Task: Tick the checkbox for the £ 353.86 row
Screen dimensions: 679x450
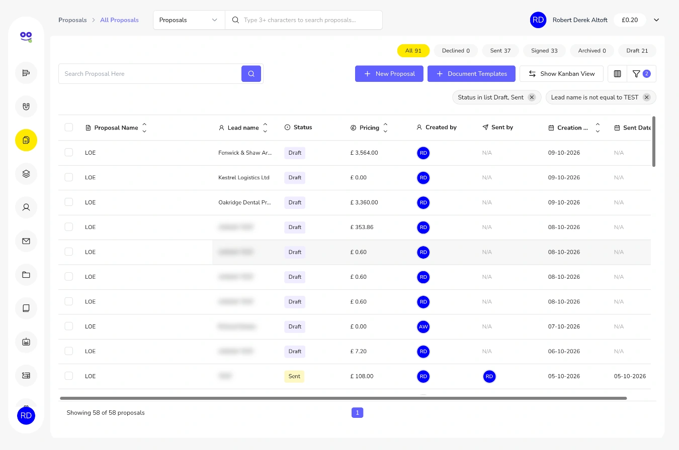Action: (69, 227)
